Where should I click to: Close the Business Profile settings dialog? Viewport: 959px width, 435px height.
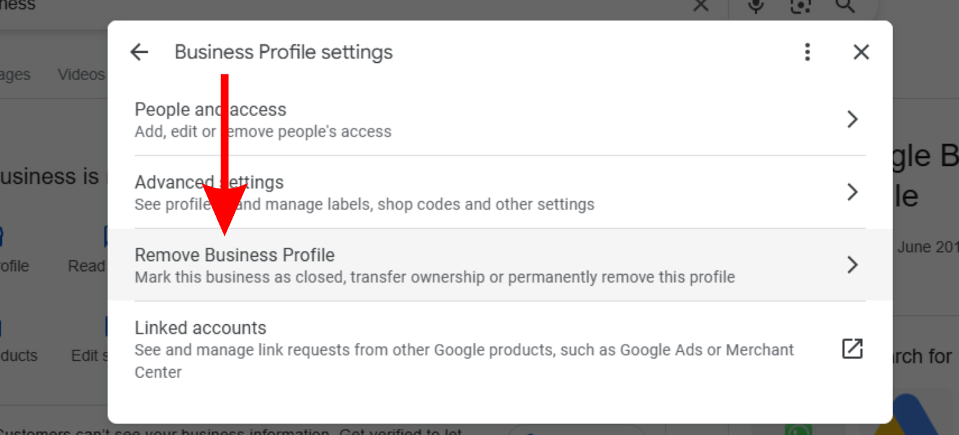[861, 52]
